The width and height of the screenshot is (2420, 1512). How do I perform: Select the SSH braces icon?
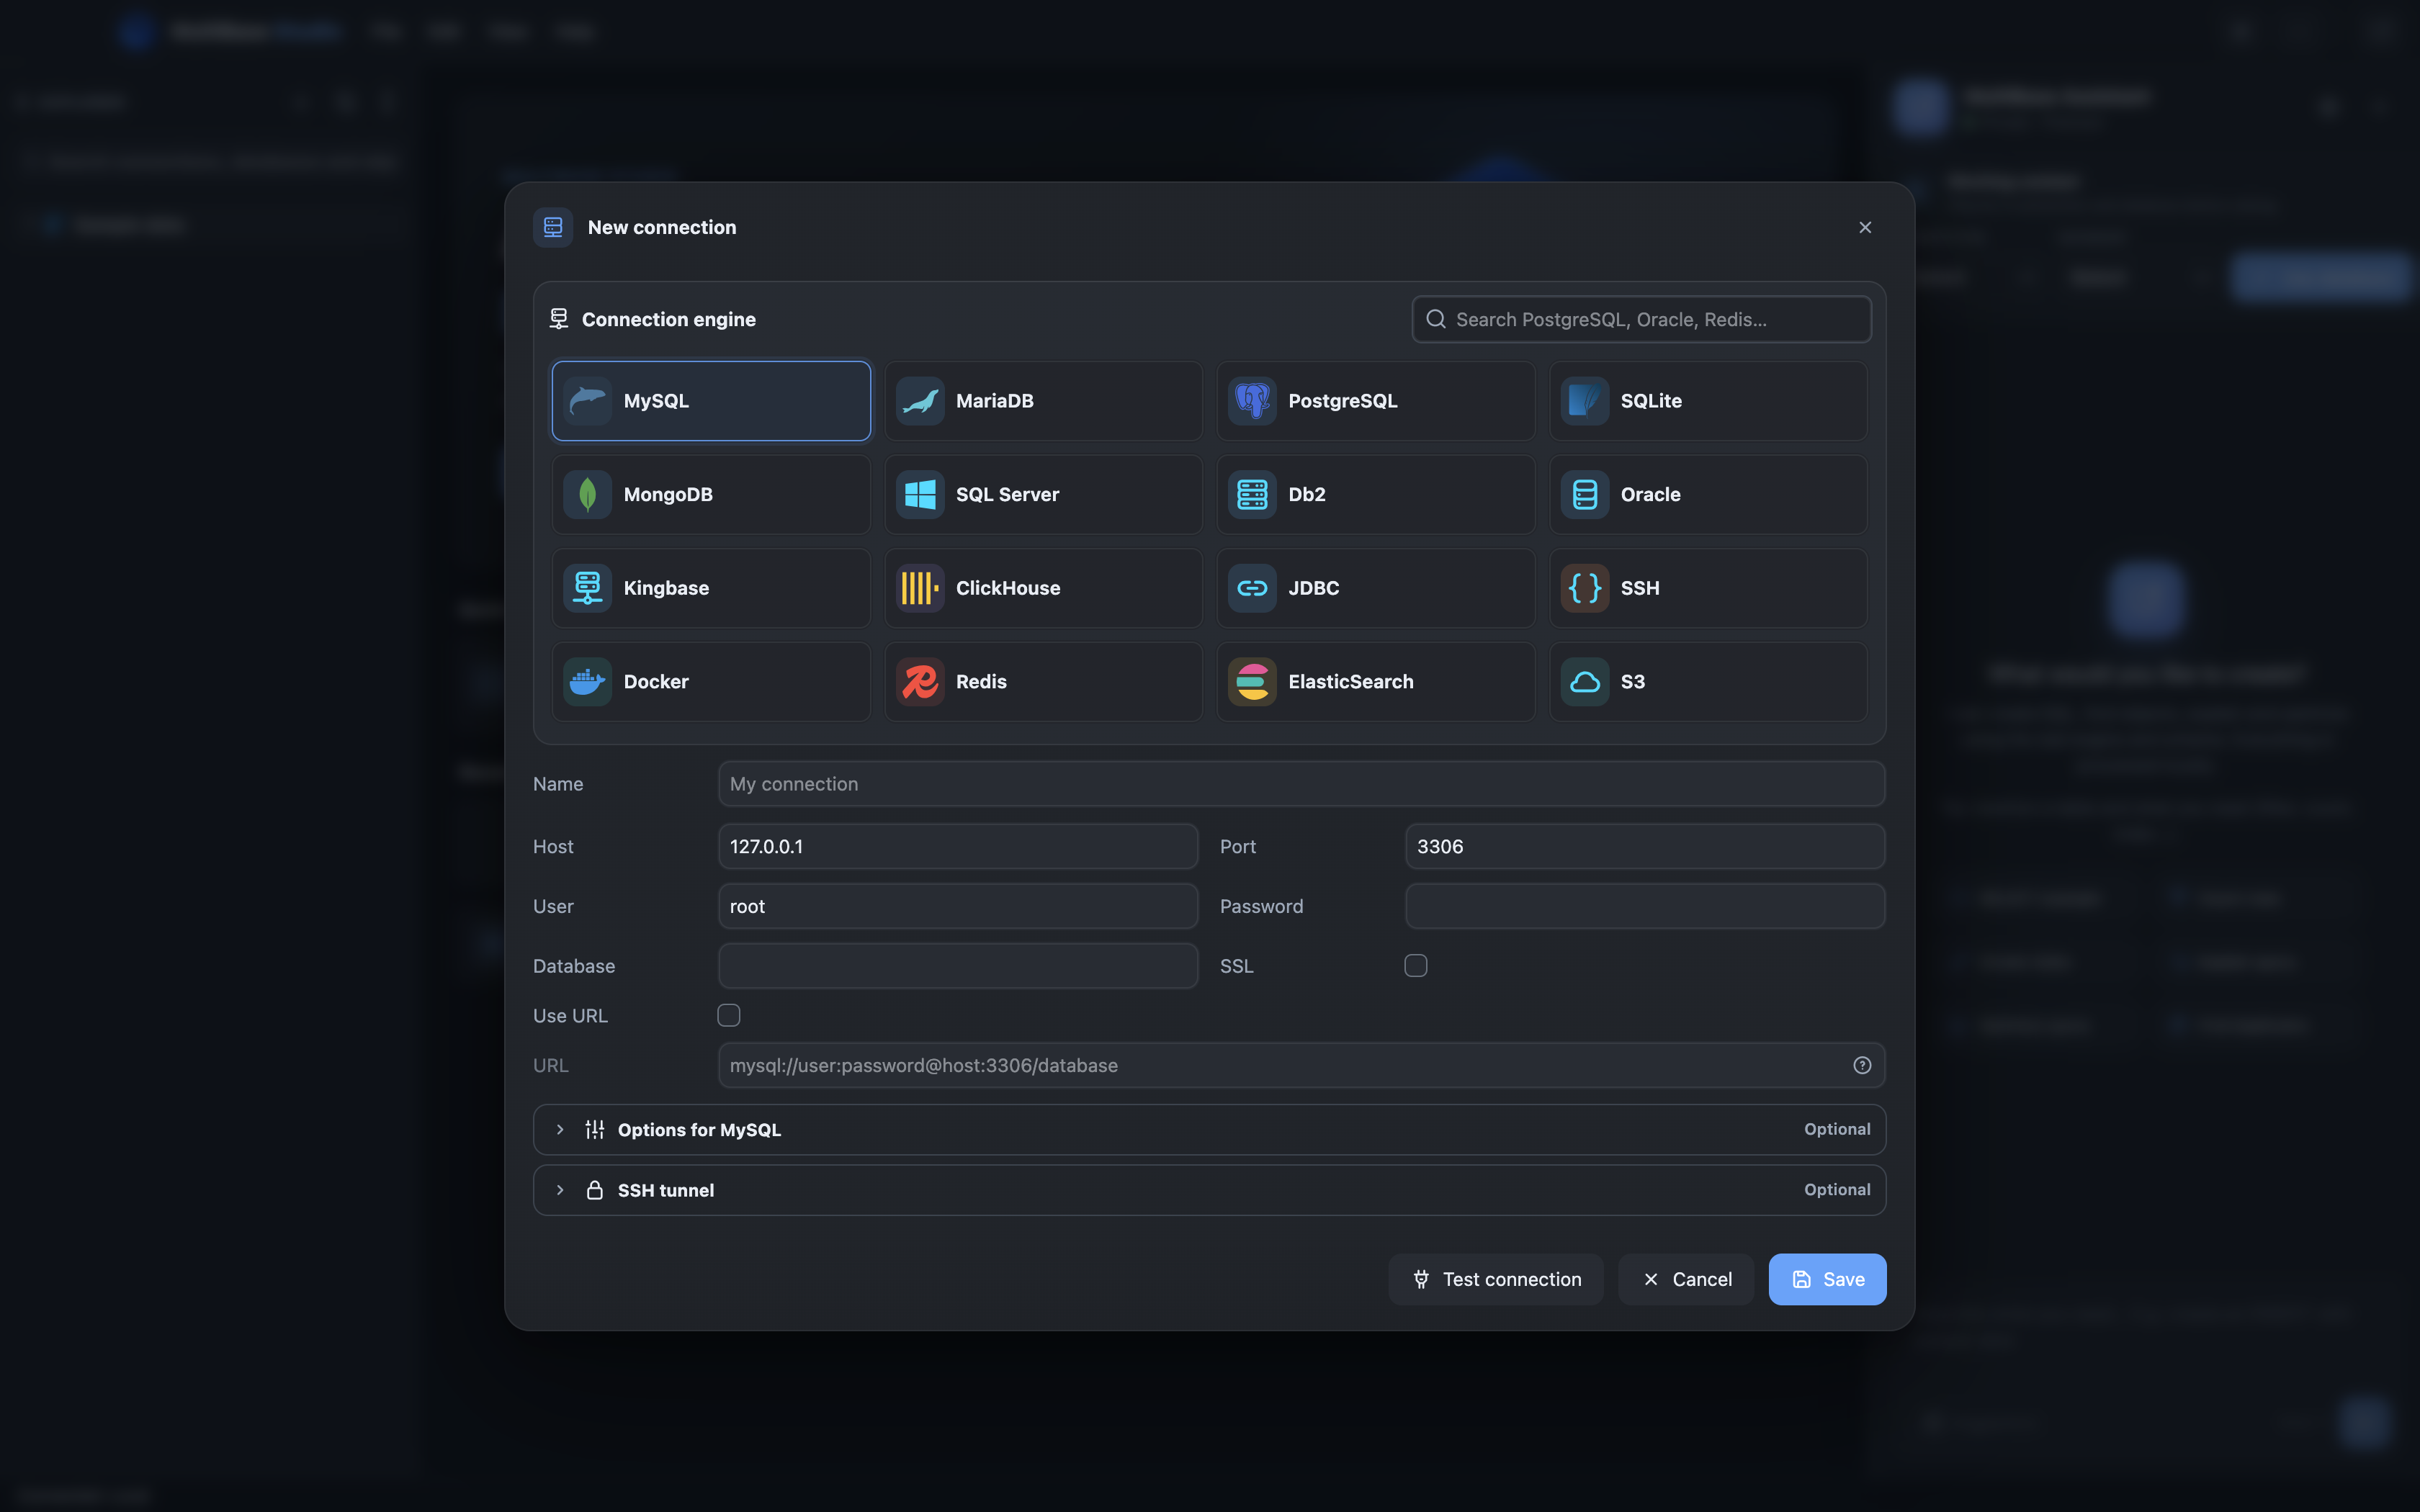(x=1584, y=588)
